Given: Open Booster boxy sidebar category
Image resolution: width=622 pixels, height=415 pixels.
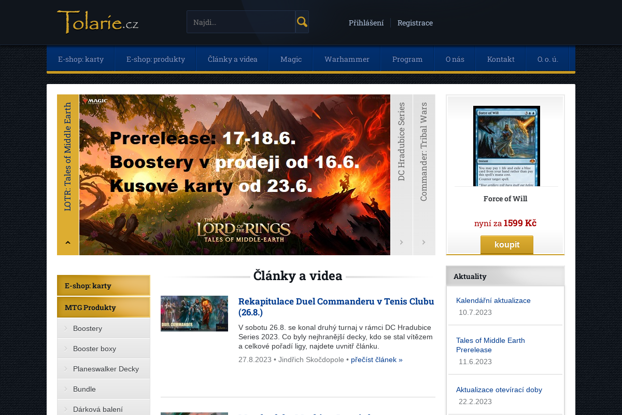Looking at the screenshot, I should coord(94,349).
